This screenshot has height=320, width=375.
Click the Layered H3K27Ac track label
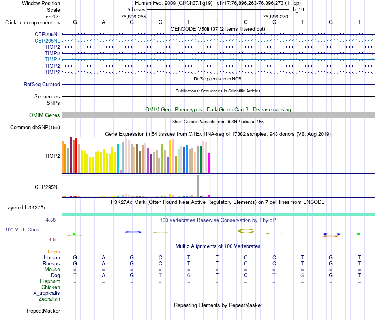click(26, 208)
